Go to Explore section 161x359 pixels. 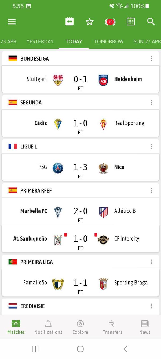80,327
